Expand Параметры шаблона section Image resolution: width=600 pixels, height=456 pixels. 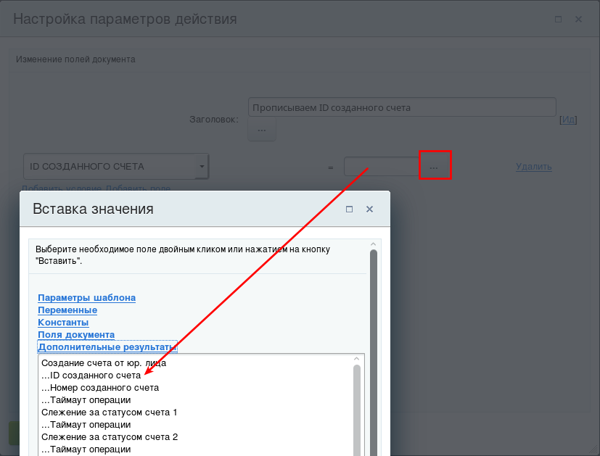tap(86, 298)
